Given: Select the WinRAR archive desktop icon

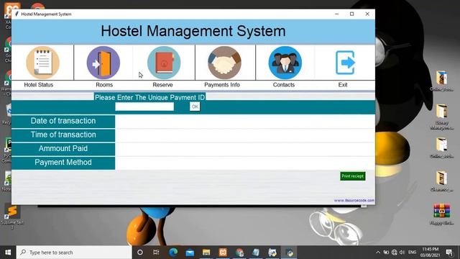Looking at the screenshot, I should [442, 214].
